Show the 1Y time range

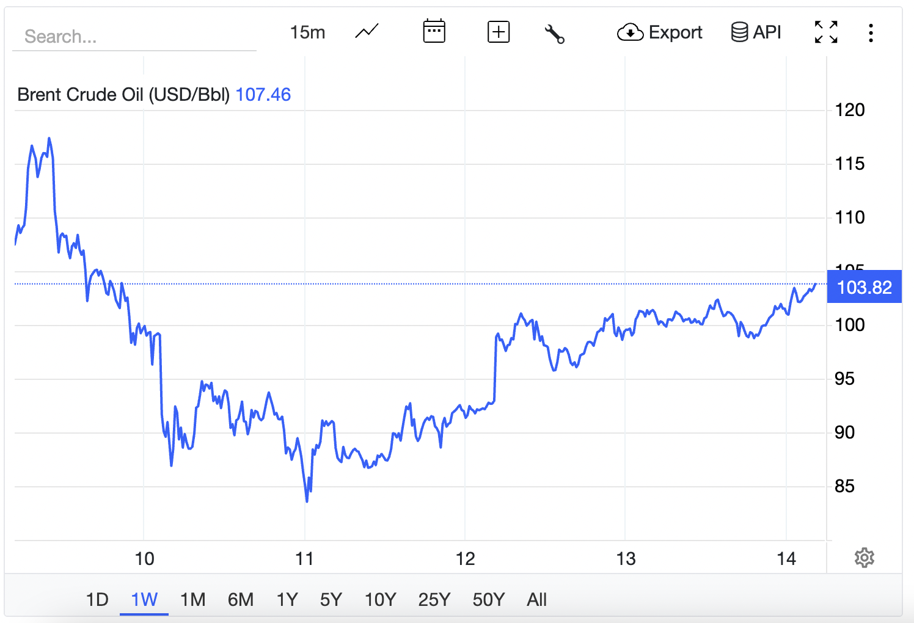(x=287, y=599)
